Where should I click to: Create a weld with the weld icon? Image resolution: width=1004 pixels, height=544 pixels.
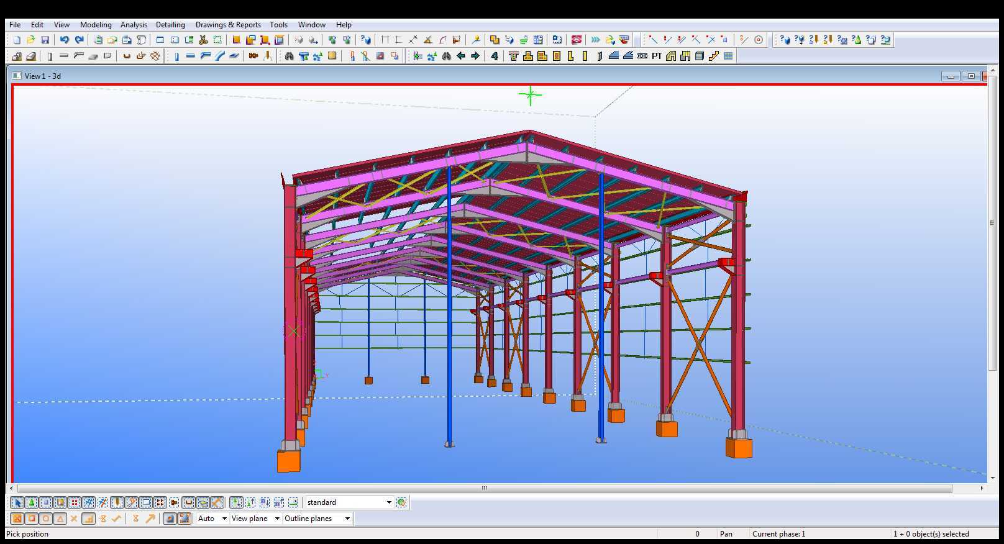coord(268,56)
